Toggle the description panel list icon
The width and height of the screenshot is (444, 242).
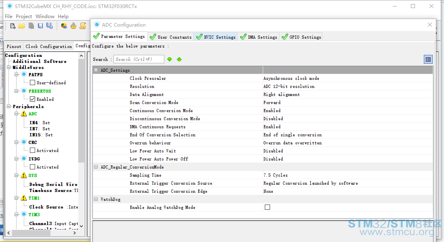click(x=428, y=59)
